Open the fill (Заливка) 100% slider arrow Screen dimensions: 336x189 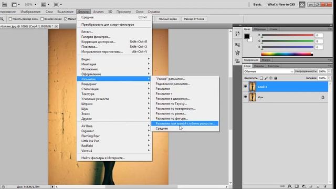(329, 78)
